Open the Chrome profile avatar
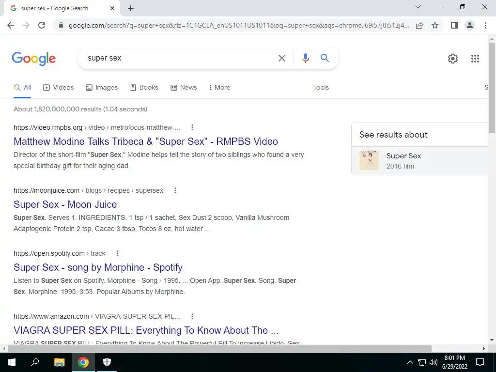Screen dimensions: 496x372 click(x=470, y=25)
